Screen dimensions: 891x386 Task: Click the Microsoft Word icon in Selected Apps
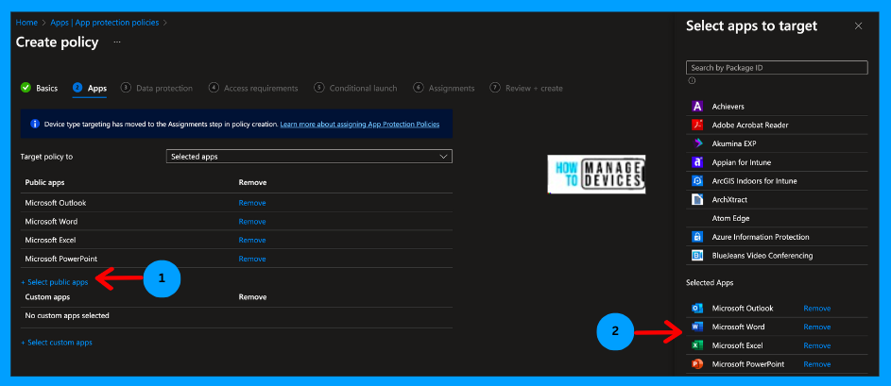click(x=697, y=327)
